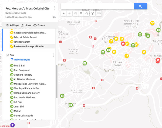Click the highlighted restaurant marker with white halo
Viewport: 162px width, 128px height.
[x=114, y=52]
